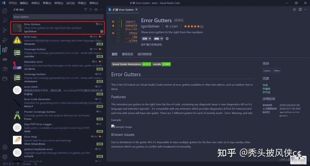310x166 pixels.
Task: Expand the uninstall button dropdown arrow
Action: tap(162, 39)
